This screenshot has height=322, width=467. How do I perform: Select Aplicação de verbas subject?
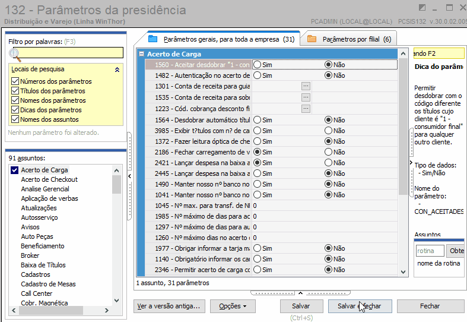pyautogui.click(x=49, y=198)
